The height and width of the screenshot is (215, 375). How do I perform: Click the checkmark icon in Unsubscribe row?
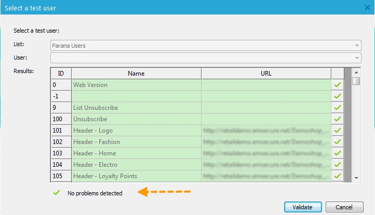click(x=338, y=119)
